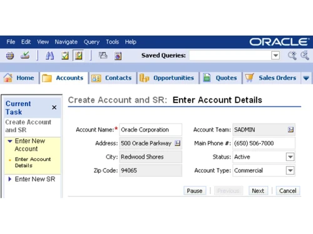
Task: Click the binoculars search icon
Action: click(49, 56)
